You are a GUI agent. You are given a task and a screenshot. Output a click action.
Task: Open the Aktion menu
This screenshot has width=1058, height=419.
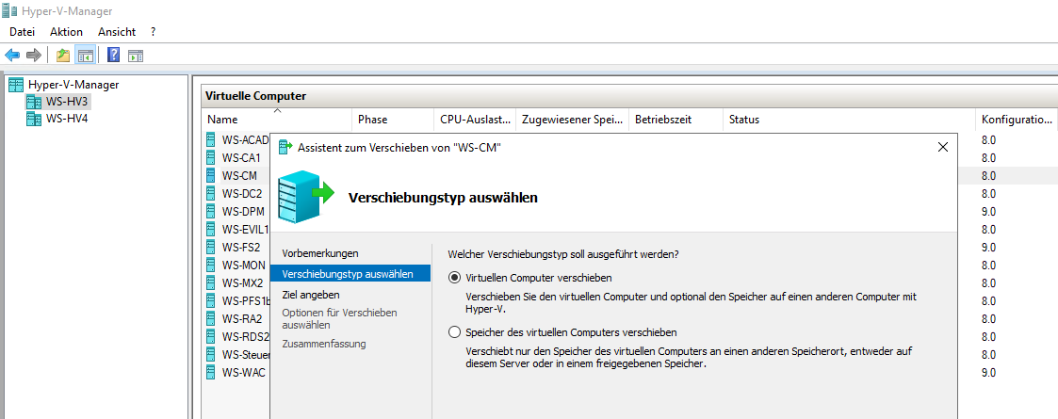click(x=66, y=32)
